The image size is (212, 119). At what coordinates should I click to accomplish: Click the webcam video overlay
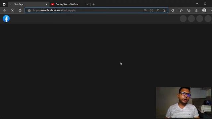click(x=184, y=103)
